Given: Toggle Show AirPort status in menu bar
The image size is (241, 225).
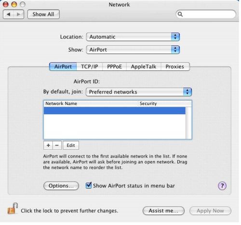Looking at the screenshot, I should point(89,185).
